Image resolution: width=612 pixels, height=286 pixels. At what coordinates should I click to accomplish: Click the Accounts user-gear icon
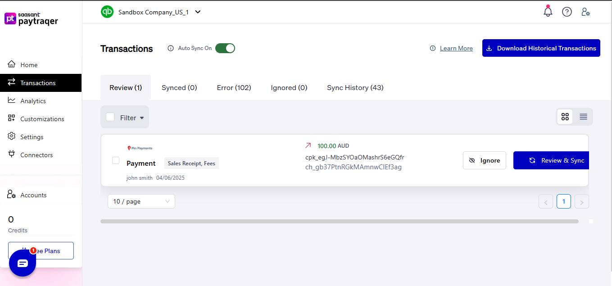[12, 194]
